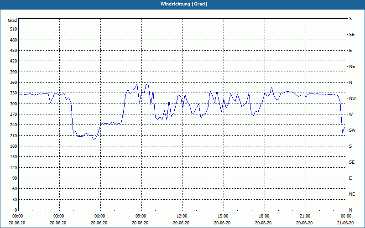This screenshot has height=228, width=365.
Task: Pick the 360 tick label
Action: coord(14,83)
